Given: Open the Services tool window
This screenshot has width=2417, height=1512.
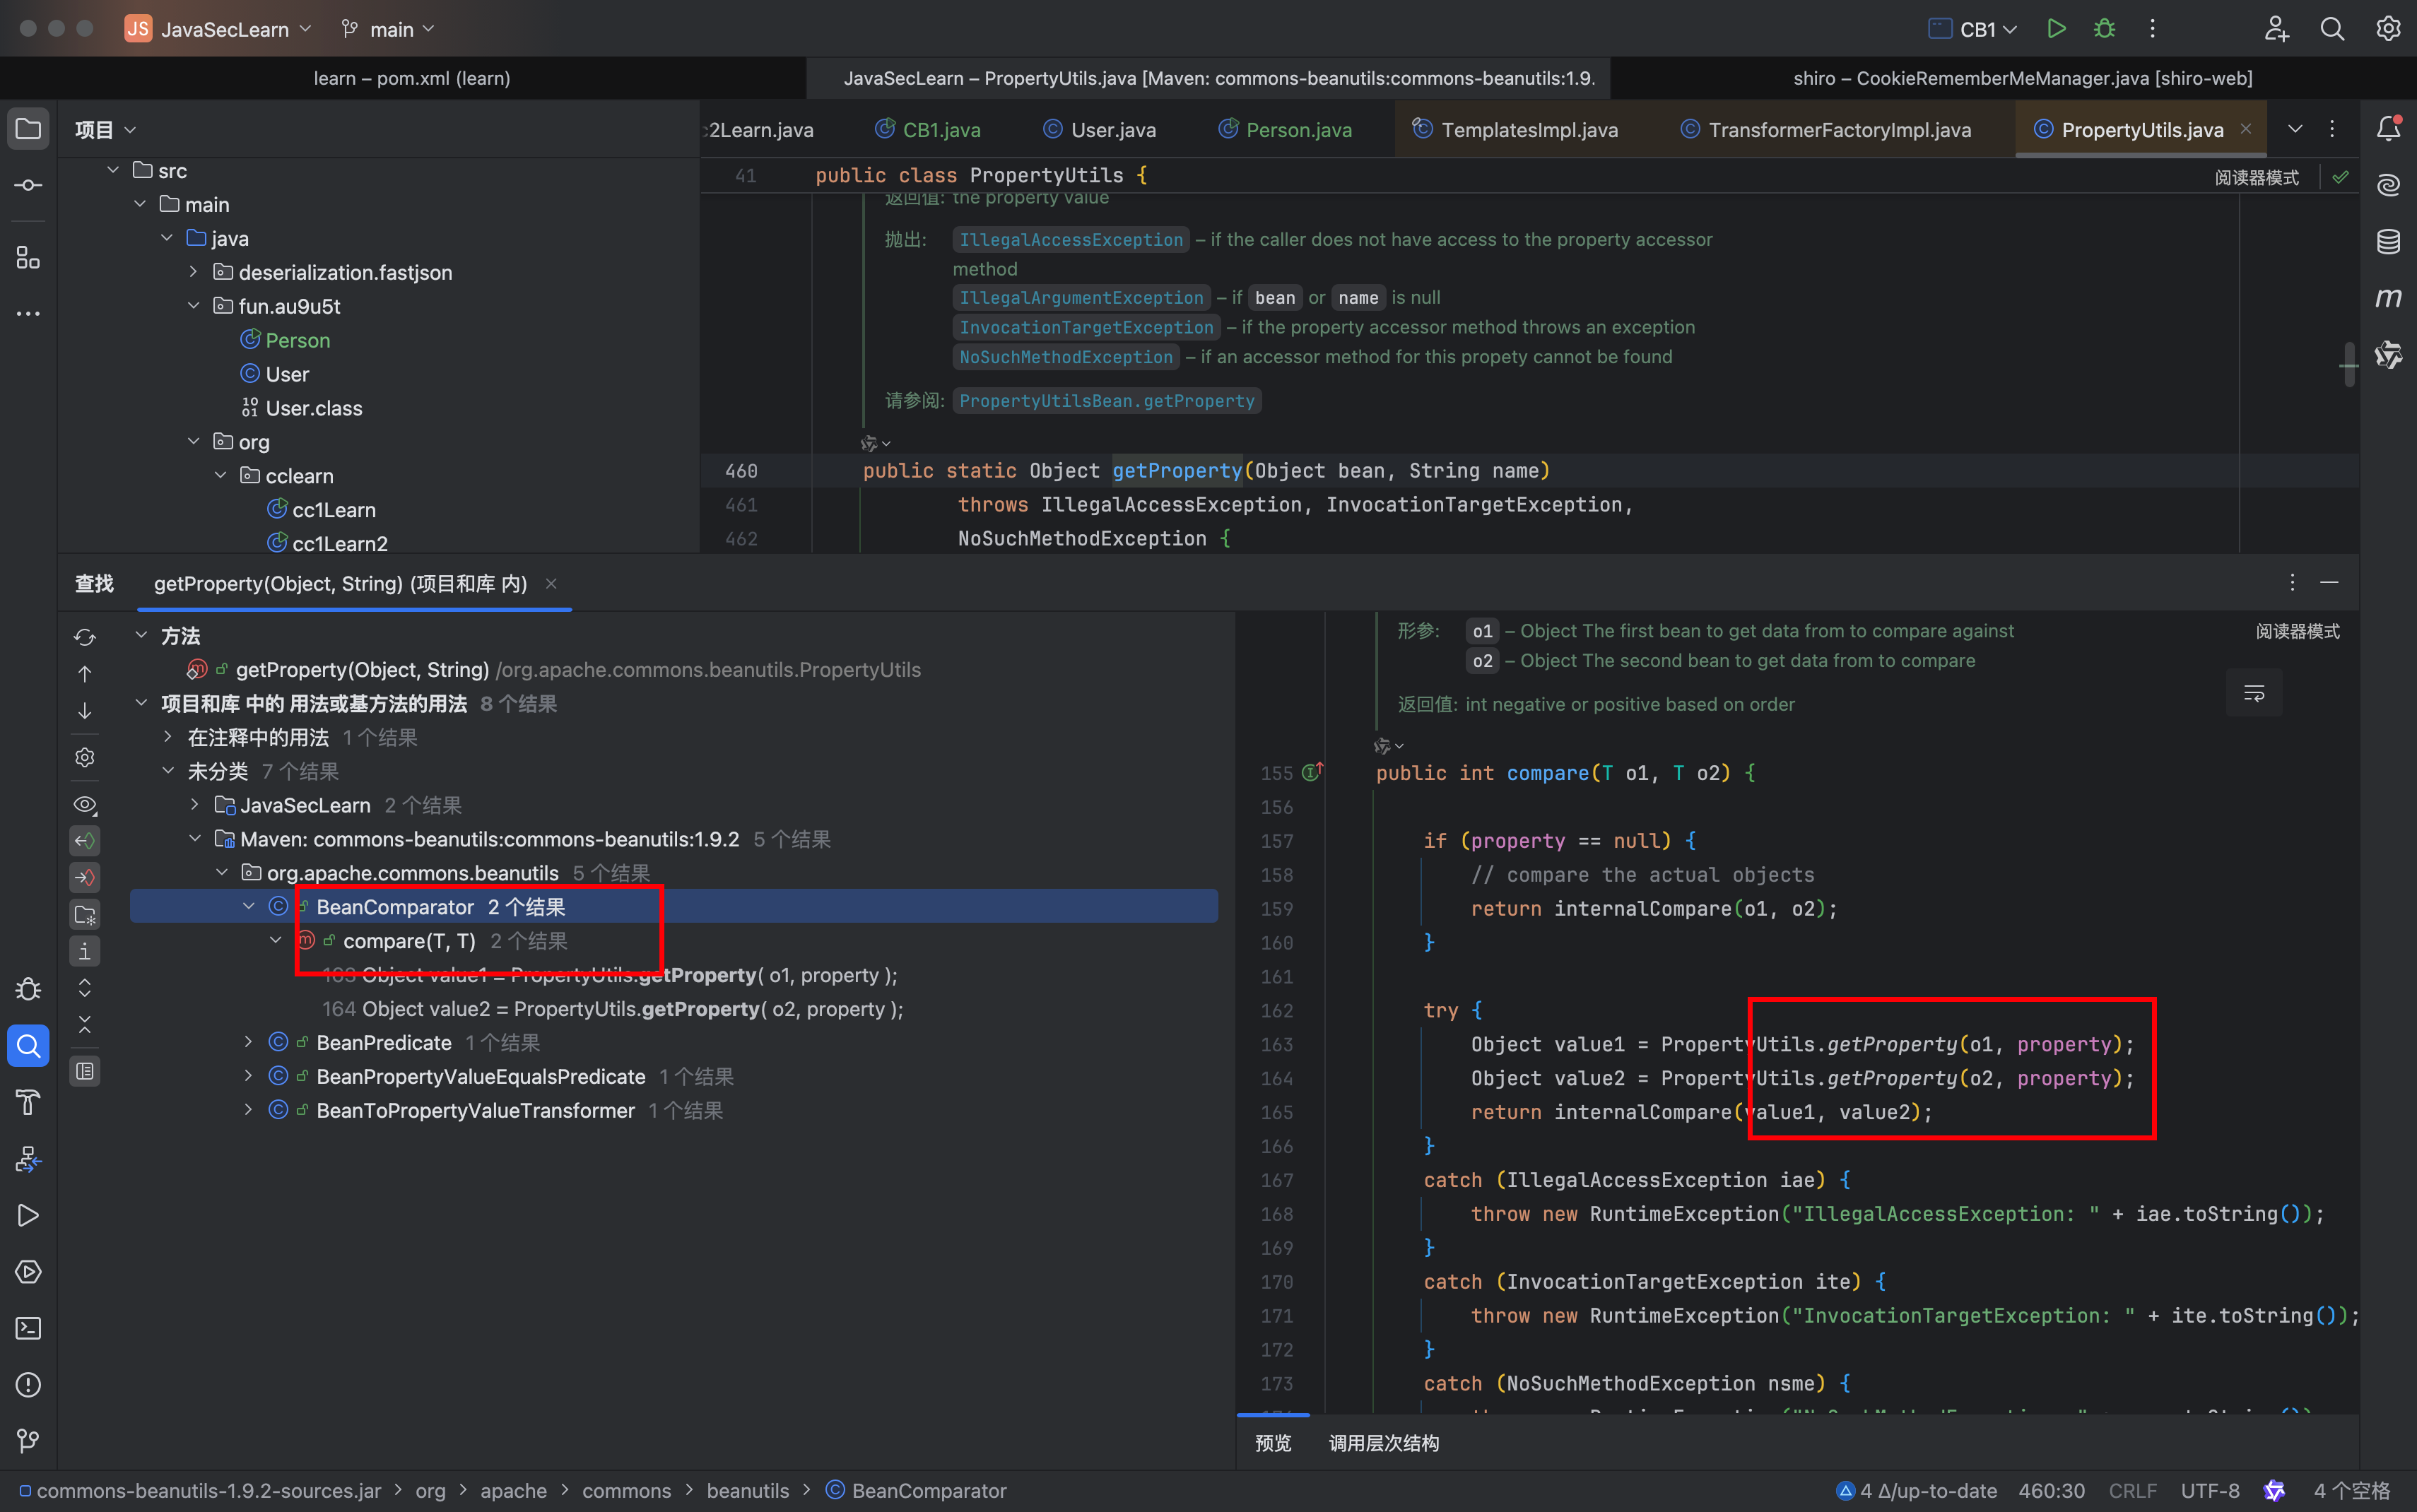Looking at the screenshot, I should click(x=28, y=1272).
